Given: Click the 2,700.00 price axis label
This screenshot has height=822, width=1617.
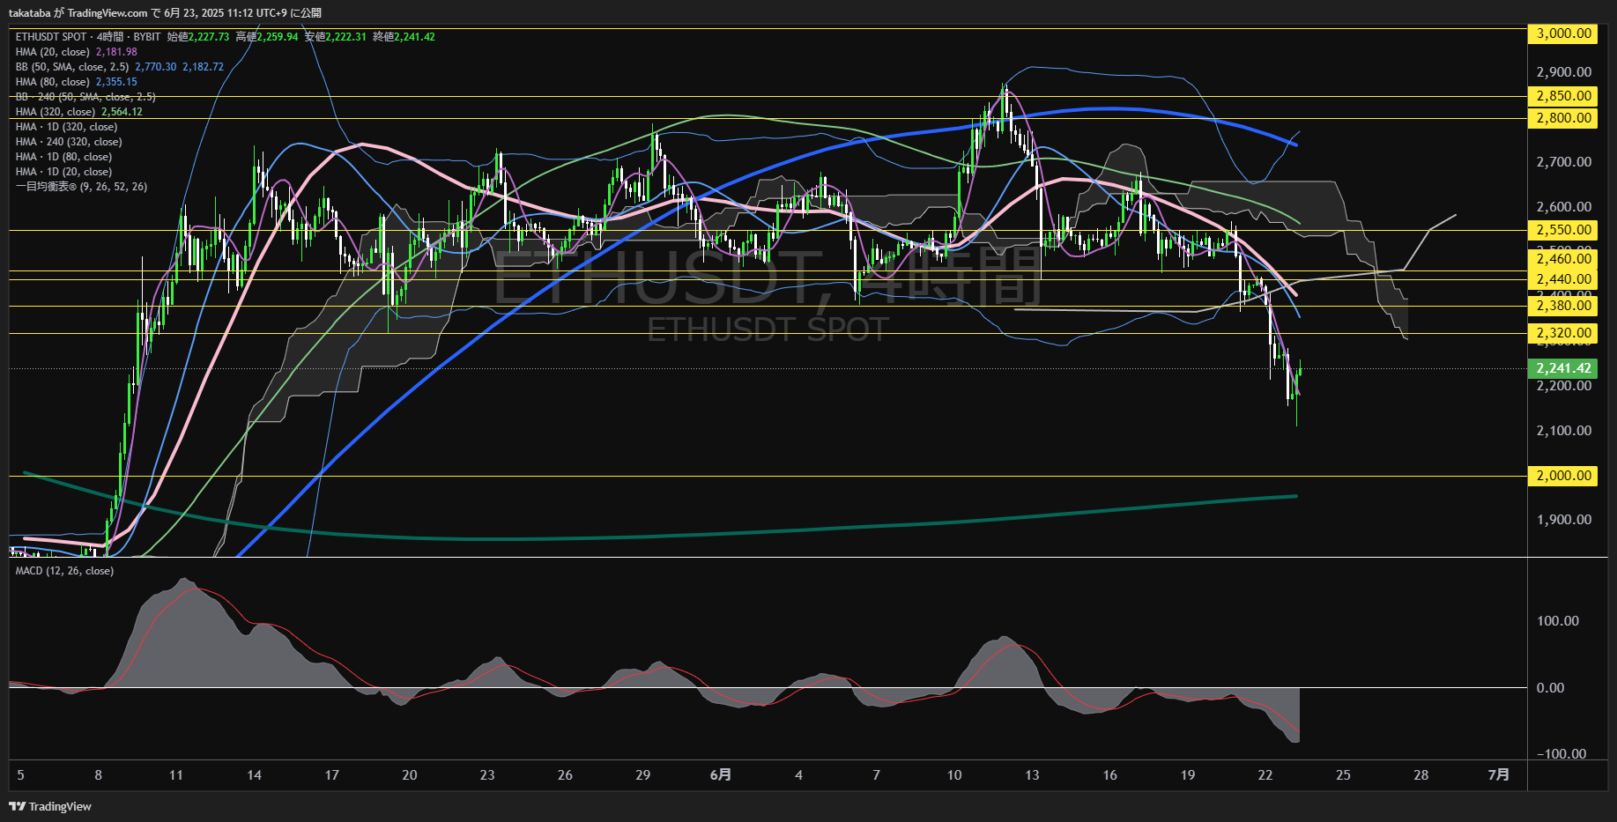Looking at the screenshot, I should point(1563,162).
